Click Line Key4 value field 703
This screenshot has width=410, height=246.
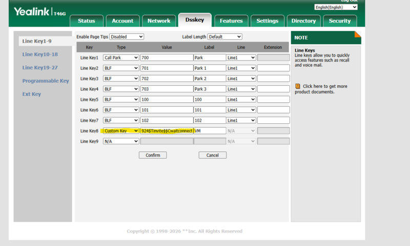click(x=167, y=89)
